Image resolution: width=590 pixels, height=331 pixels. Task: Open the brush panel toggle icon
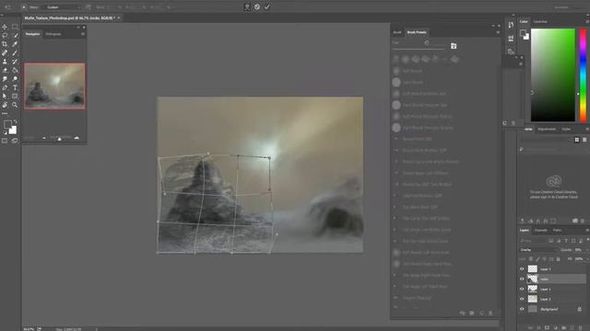tap(454, 46)
